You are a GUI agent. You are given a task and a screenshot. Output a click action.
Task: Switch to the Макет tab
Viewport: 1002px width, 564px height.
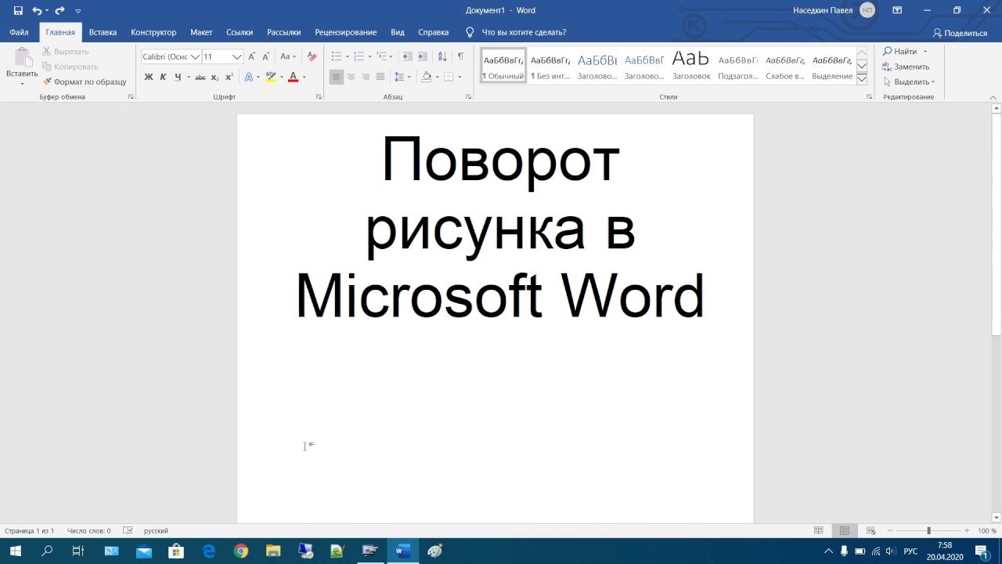tap(201, 32)
